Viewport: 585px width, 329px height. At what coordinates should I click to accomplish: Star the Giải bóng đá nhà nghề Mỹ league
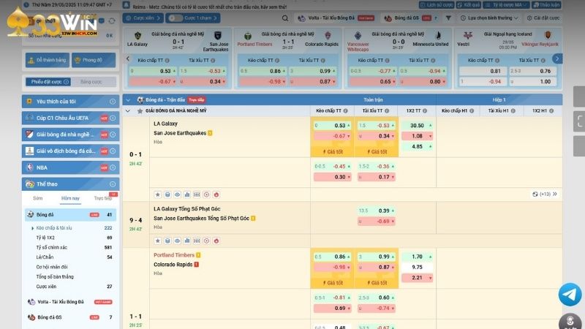[x=140, y=111]
